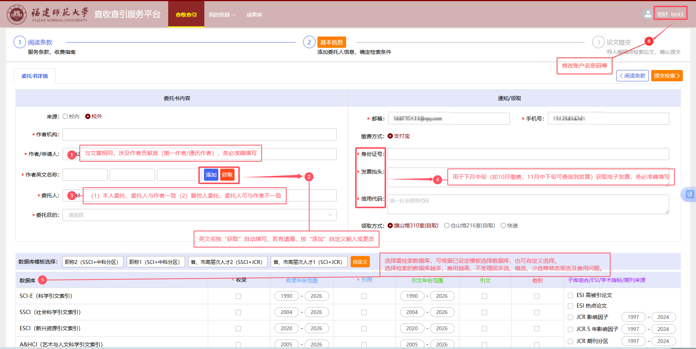The height and width of the screenshot is (349, 696).
Task: Click the 获取 button for English name
Action: [x=227, y=175]
